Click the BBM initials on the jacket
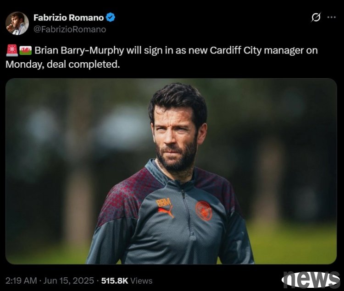344x291 pixels. click(x=163, y=202)
